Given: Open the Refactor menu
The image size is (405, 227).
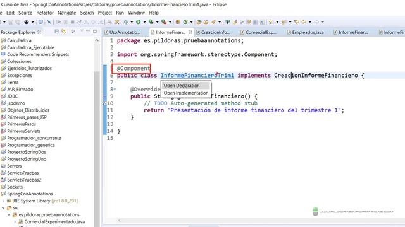Looking at the screenshot, I should pyautogui.click(x=45, y=13).
